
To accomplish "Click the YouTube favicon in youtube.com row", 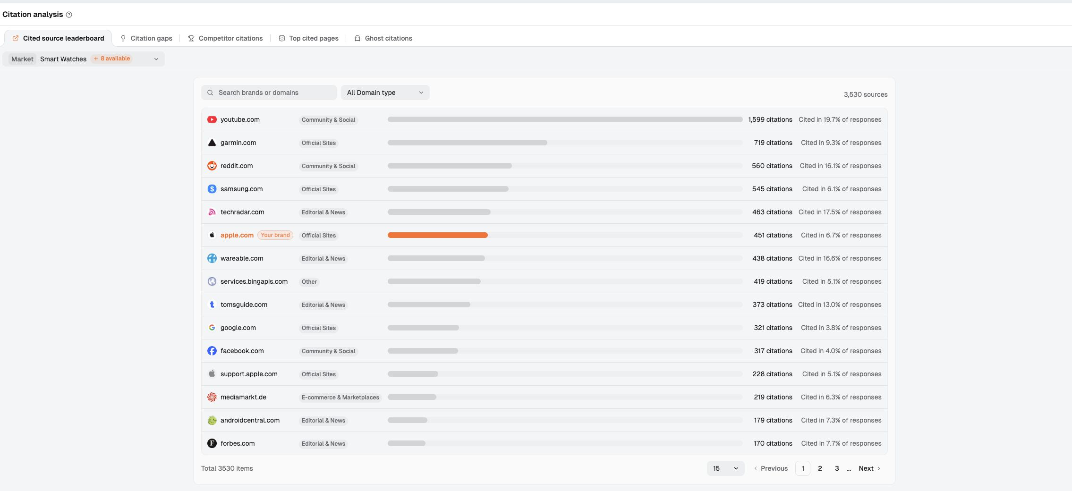I will [x=212, y=119].
